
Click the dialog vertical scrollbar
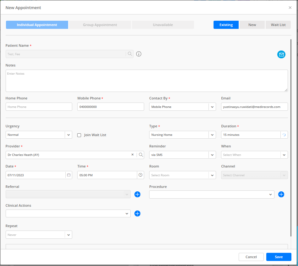[290, 138]
